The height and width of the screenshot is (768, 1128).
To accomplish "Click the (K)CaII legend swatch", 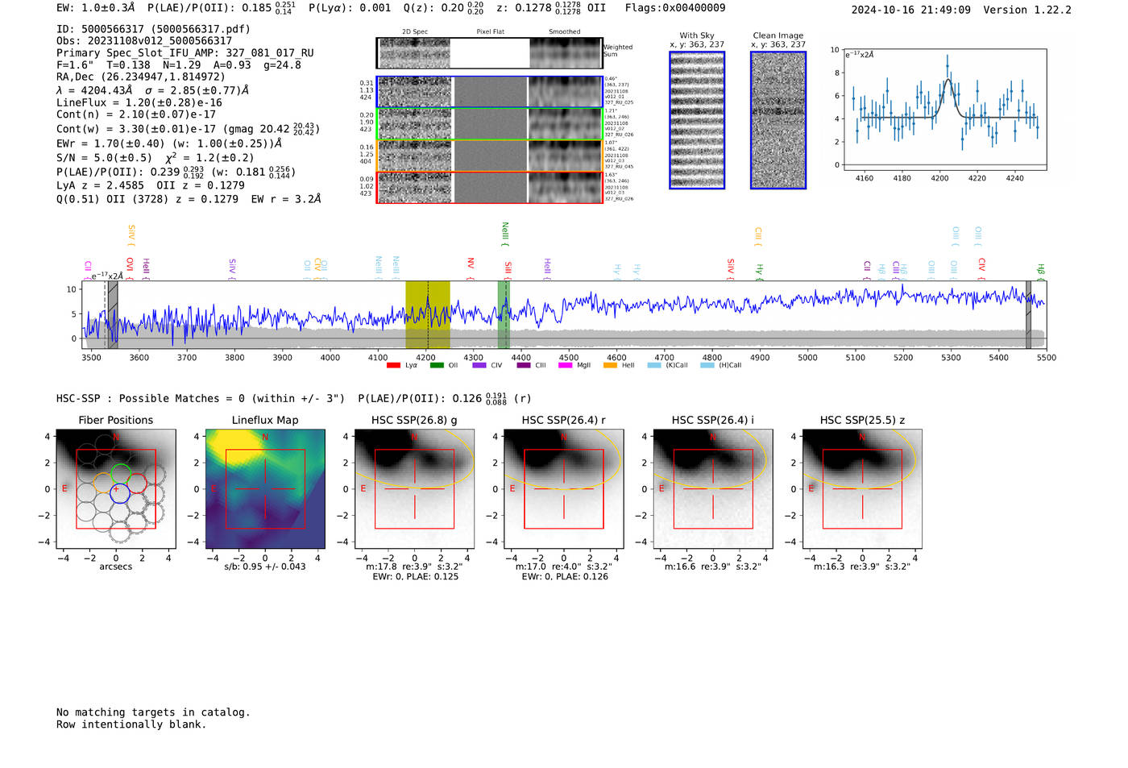I will [x=654, y=366].
